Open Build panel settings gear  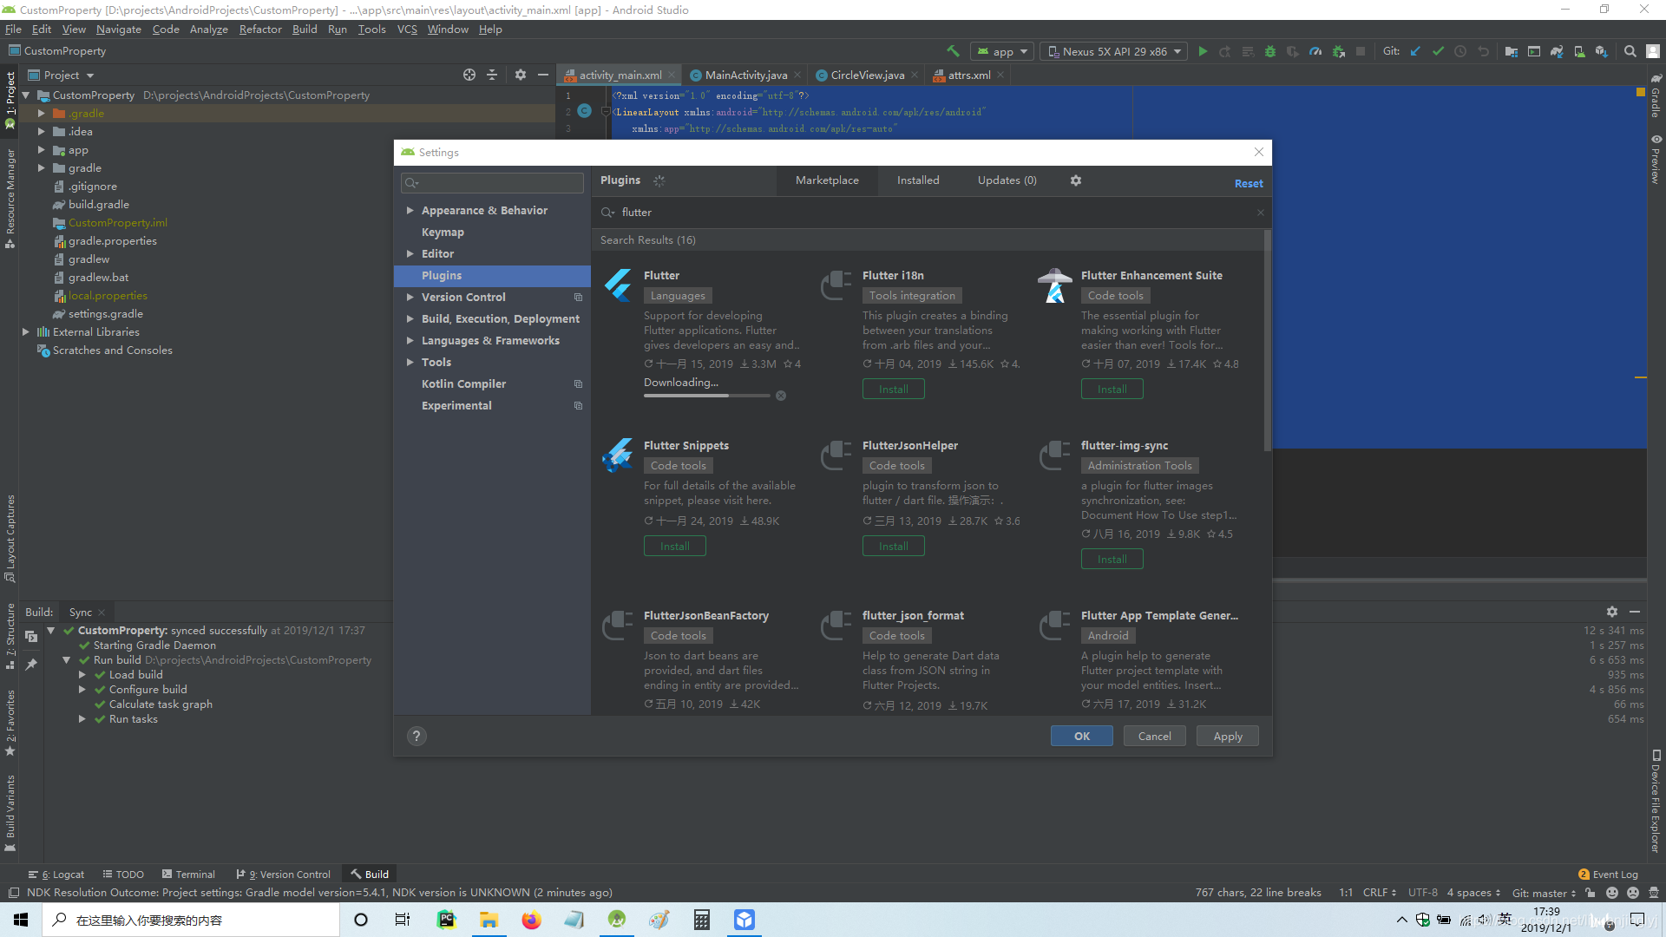pyautogui.click(x=1612, y=612)
